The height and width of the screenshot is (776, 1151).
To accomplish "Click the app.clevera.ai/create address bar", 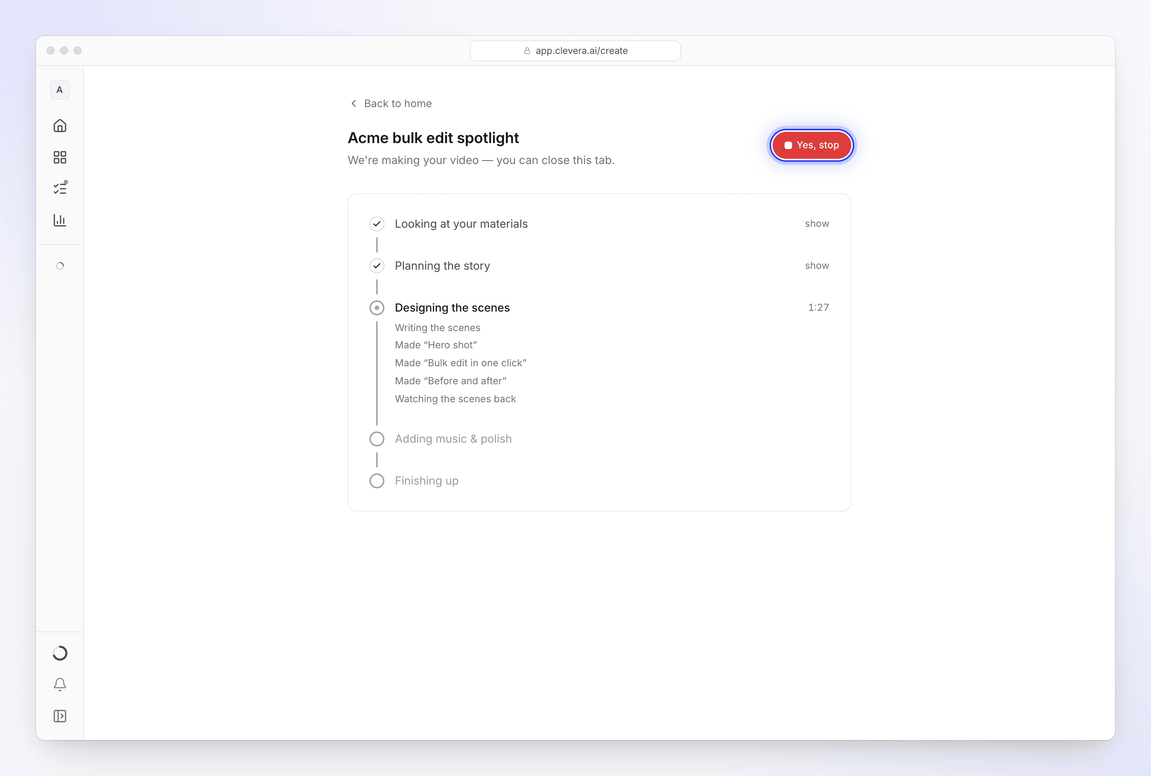I will click(575, 51).
